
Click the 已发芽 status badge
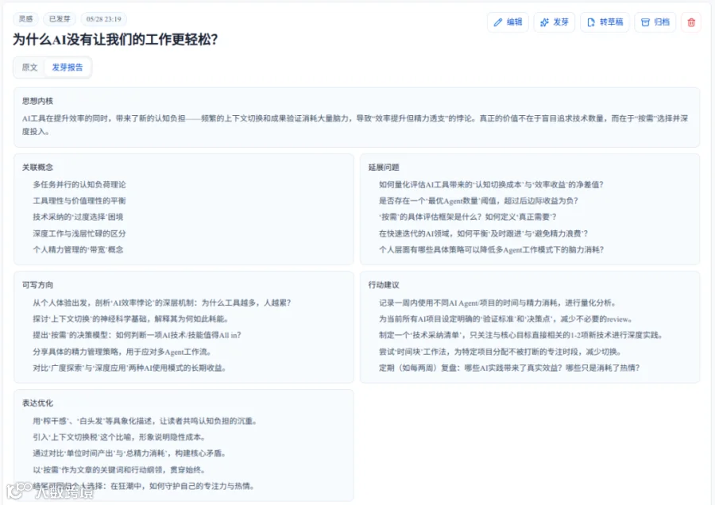(x=60, y=19)
